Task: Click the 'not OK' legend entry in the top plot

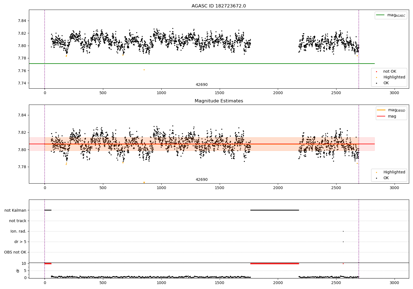Action: 390,71
